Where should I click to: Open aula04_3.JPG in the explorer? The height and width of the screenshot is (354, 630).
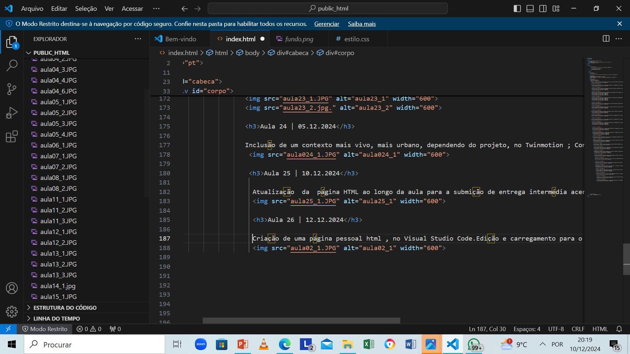tap(87, 69)
